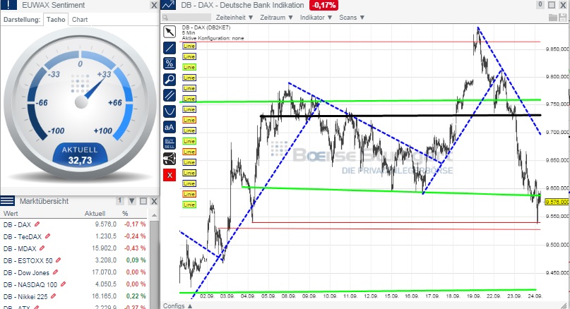The image size is (570, 309).
Task: Click the pencil icon next to DB - ESTOXX 50
Action: (x=58, y=260)
